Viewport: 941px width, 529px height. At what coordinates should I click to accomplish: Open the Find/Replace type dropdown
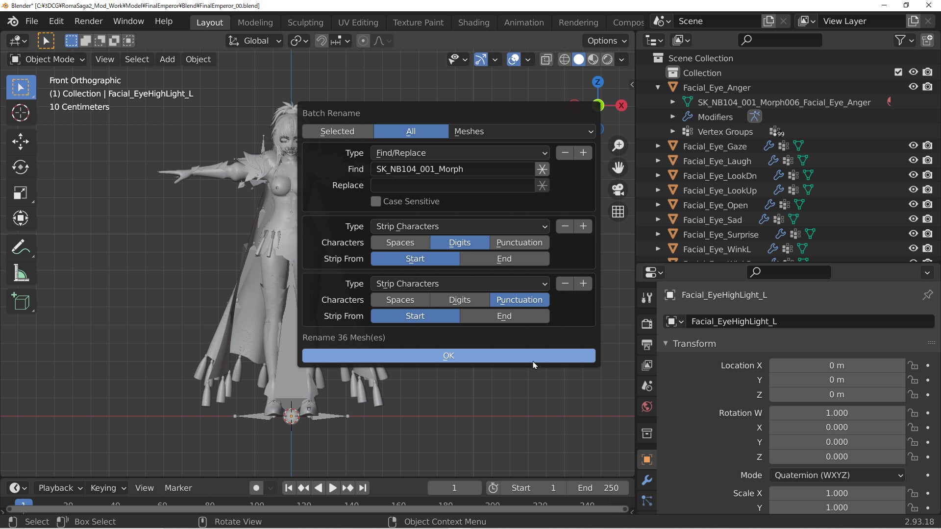click(x=460, y=153)
